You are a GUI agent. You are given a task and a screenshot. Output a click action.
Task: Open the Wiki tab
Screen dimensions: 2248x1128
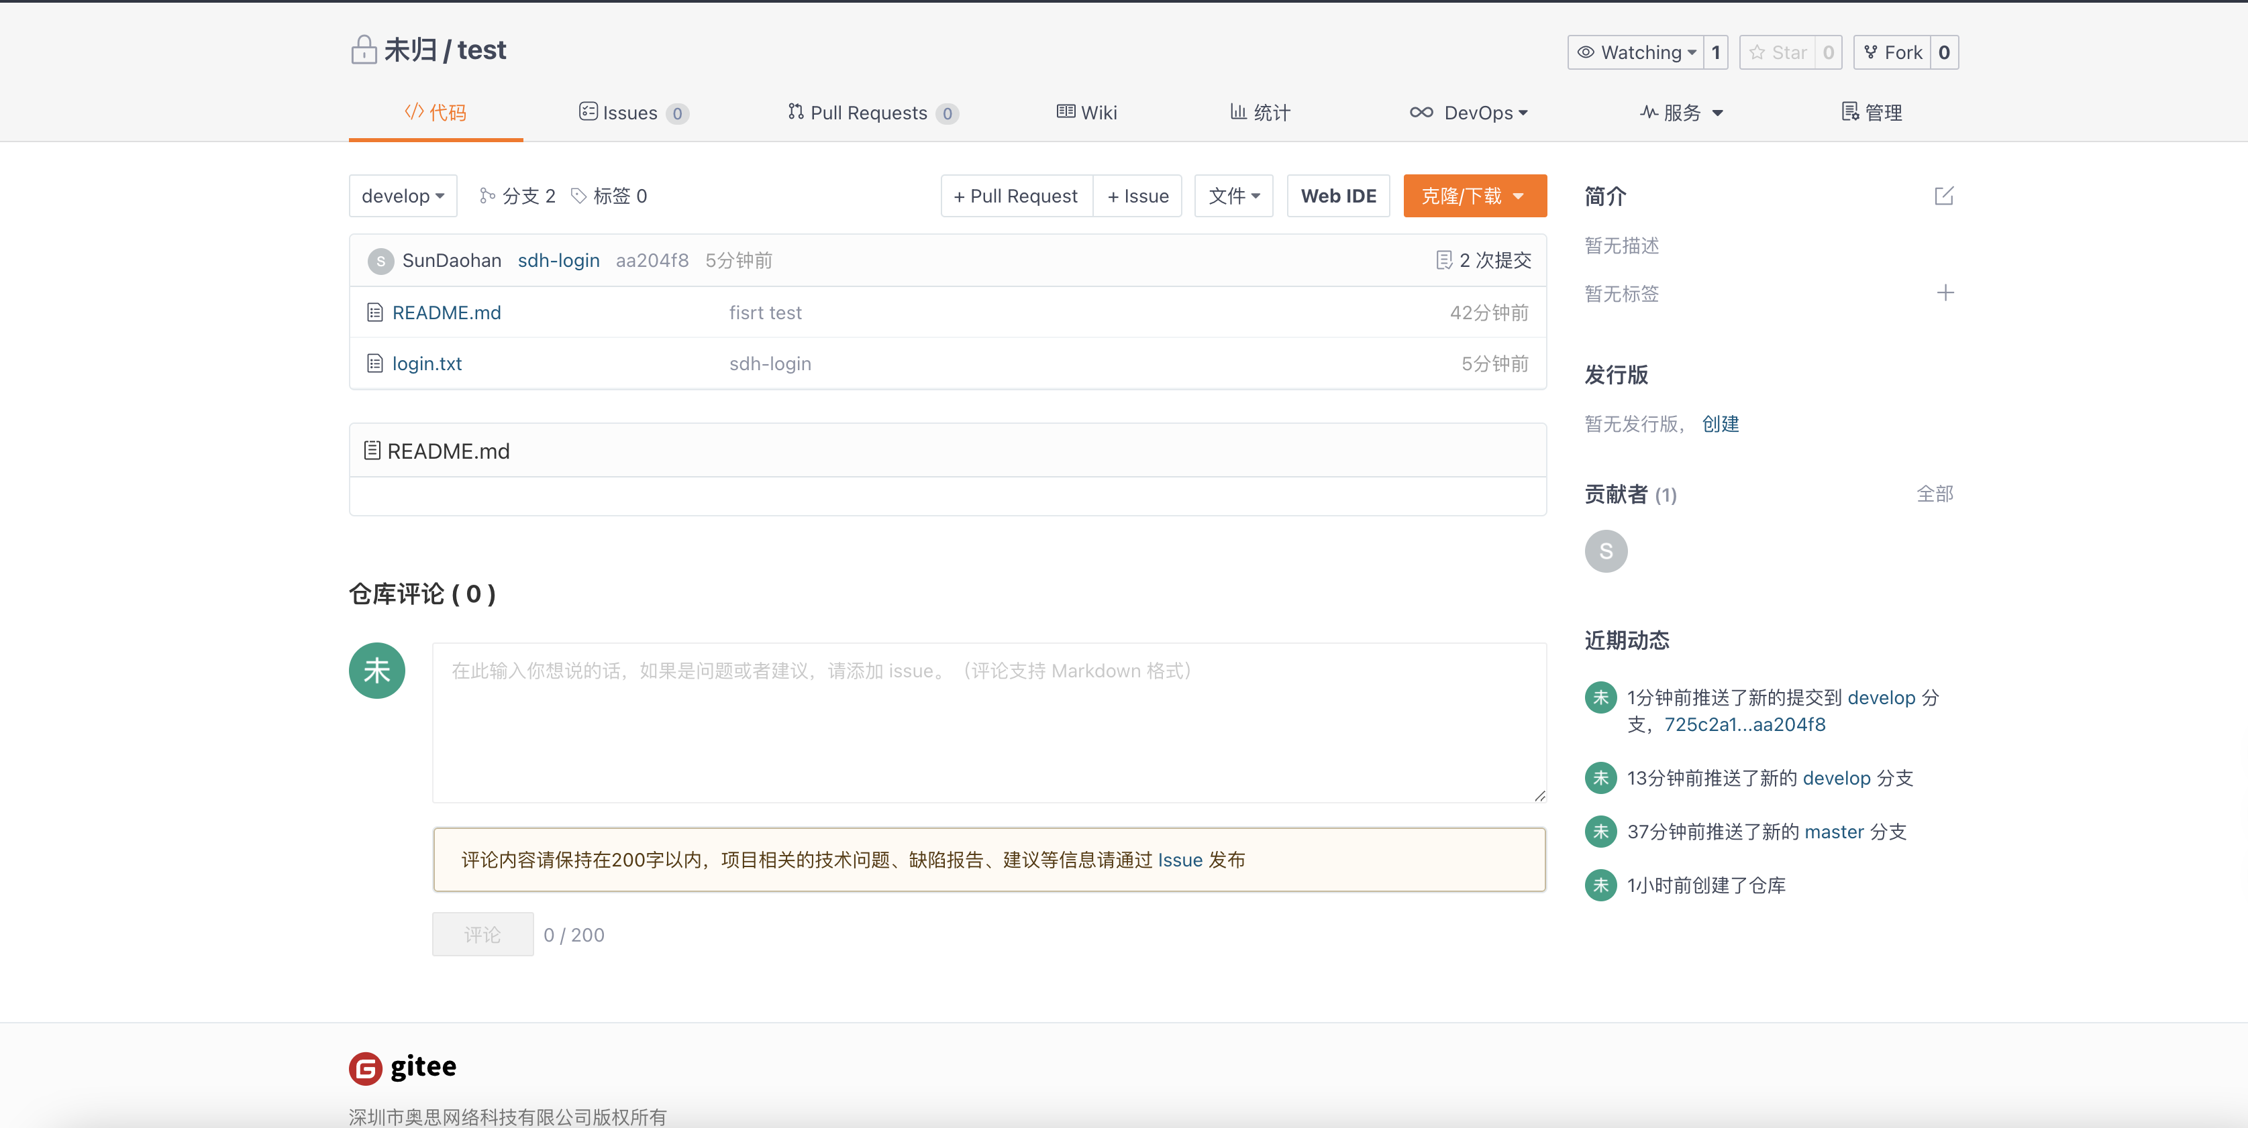pyautogui.click(x=1086, y=113)
